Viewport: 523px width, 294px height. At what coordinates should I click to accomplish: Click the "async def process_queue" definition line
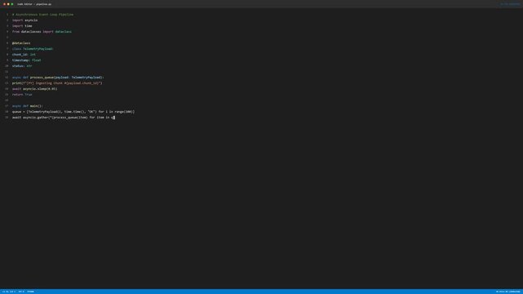coord(58,78)
